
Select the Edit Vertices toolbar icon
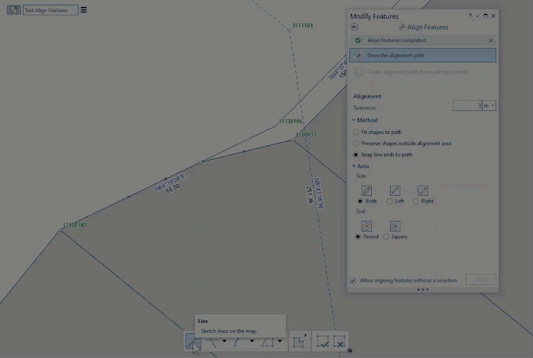[299, 341]
